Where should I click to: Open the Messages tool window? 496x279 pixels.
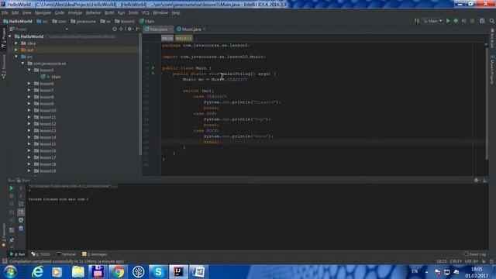(x=95, y=254)
